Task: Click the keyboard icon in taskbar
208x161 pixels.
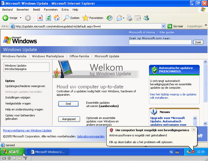Action: click(177, 152)
